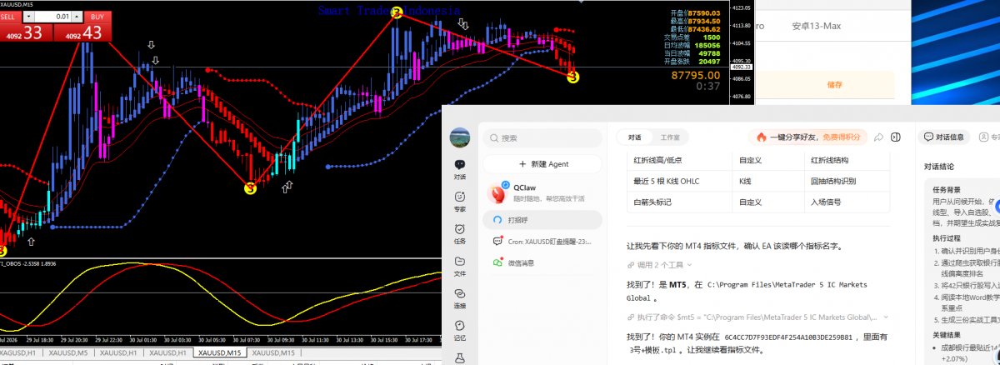Open the 专家 icon in QClaw sidebar
Image resolution: width=1000 pixels, height=365 pixels.
click(x=460, y=201)
